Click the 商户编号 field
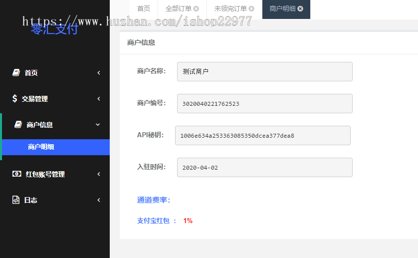 coord(265,103)
